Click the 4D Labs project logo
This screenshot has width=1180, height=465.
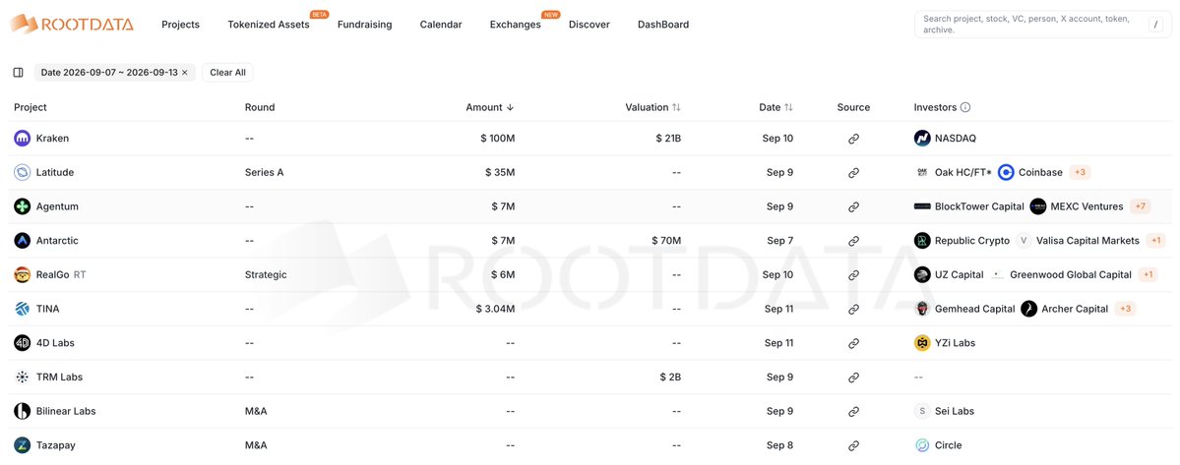pos(23,343)
